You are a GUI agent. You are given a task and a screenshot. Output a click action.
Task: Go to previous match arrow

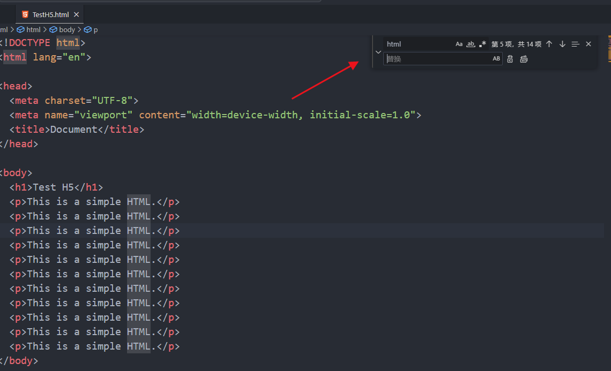pyautogui.click(x=549, y=44)
